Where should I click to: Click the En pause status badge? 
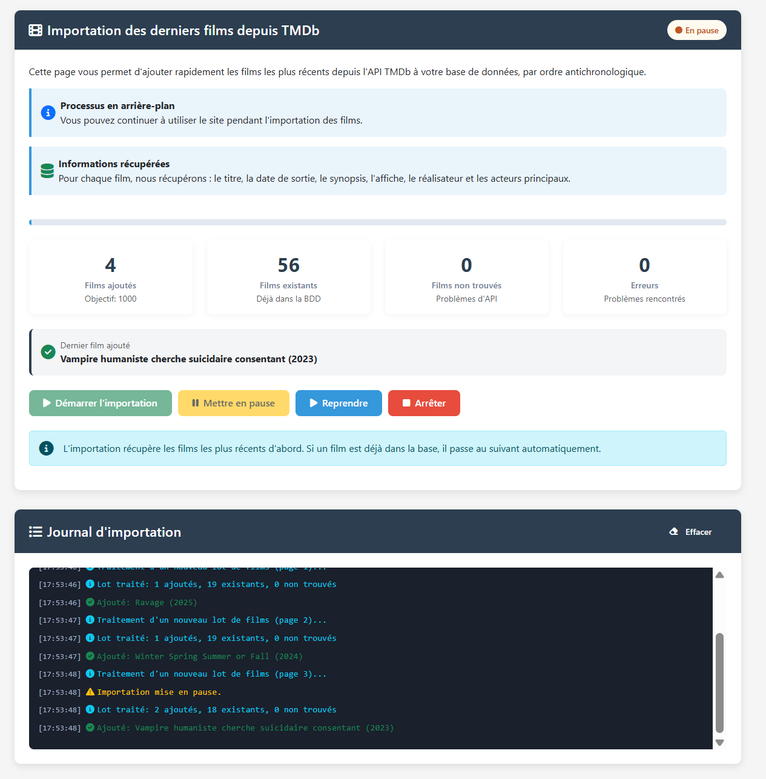[x=696, y=30]
